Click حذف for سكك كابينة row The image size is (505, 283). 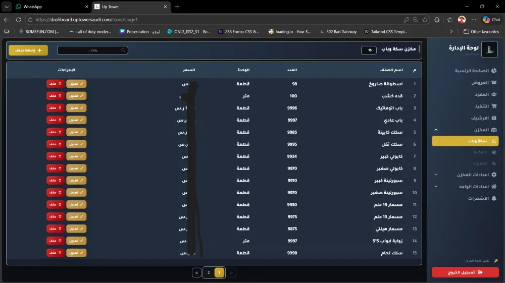(x=56, y=132)
